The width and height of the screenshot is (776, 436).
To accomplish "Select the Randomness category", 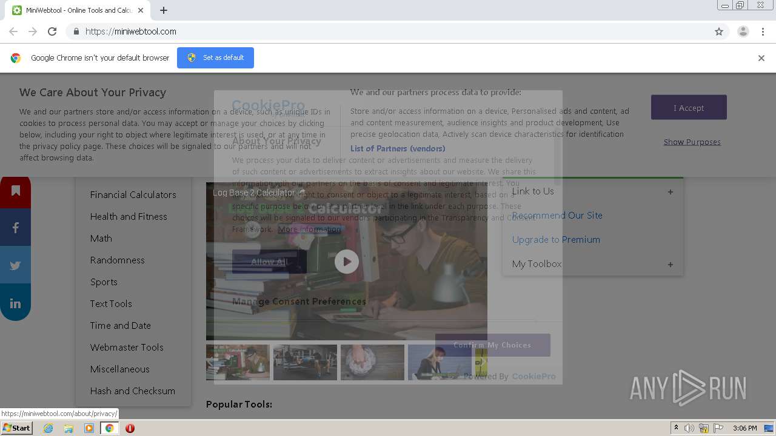I will tap(117, 260).
